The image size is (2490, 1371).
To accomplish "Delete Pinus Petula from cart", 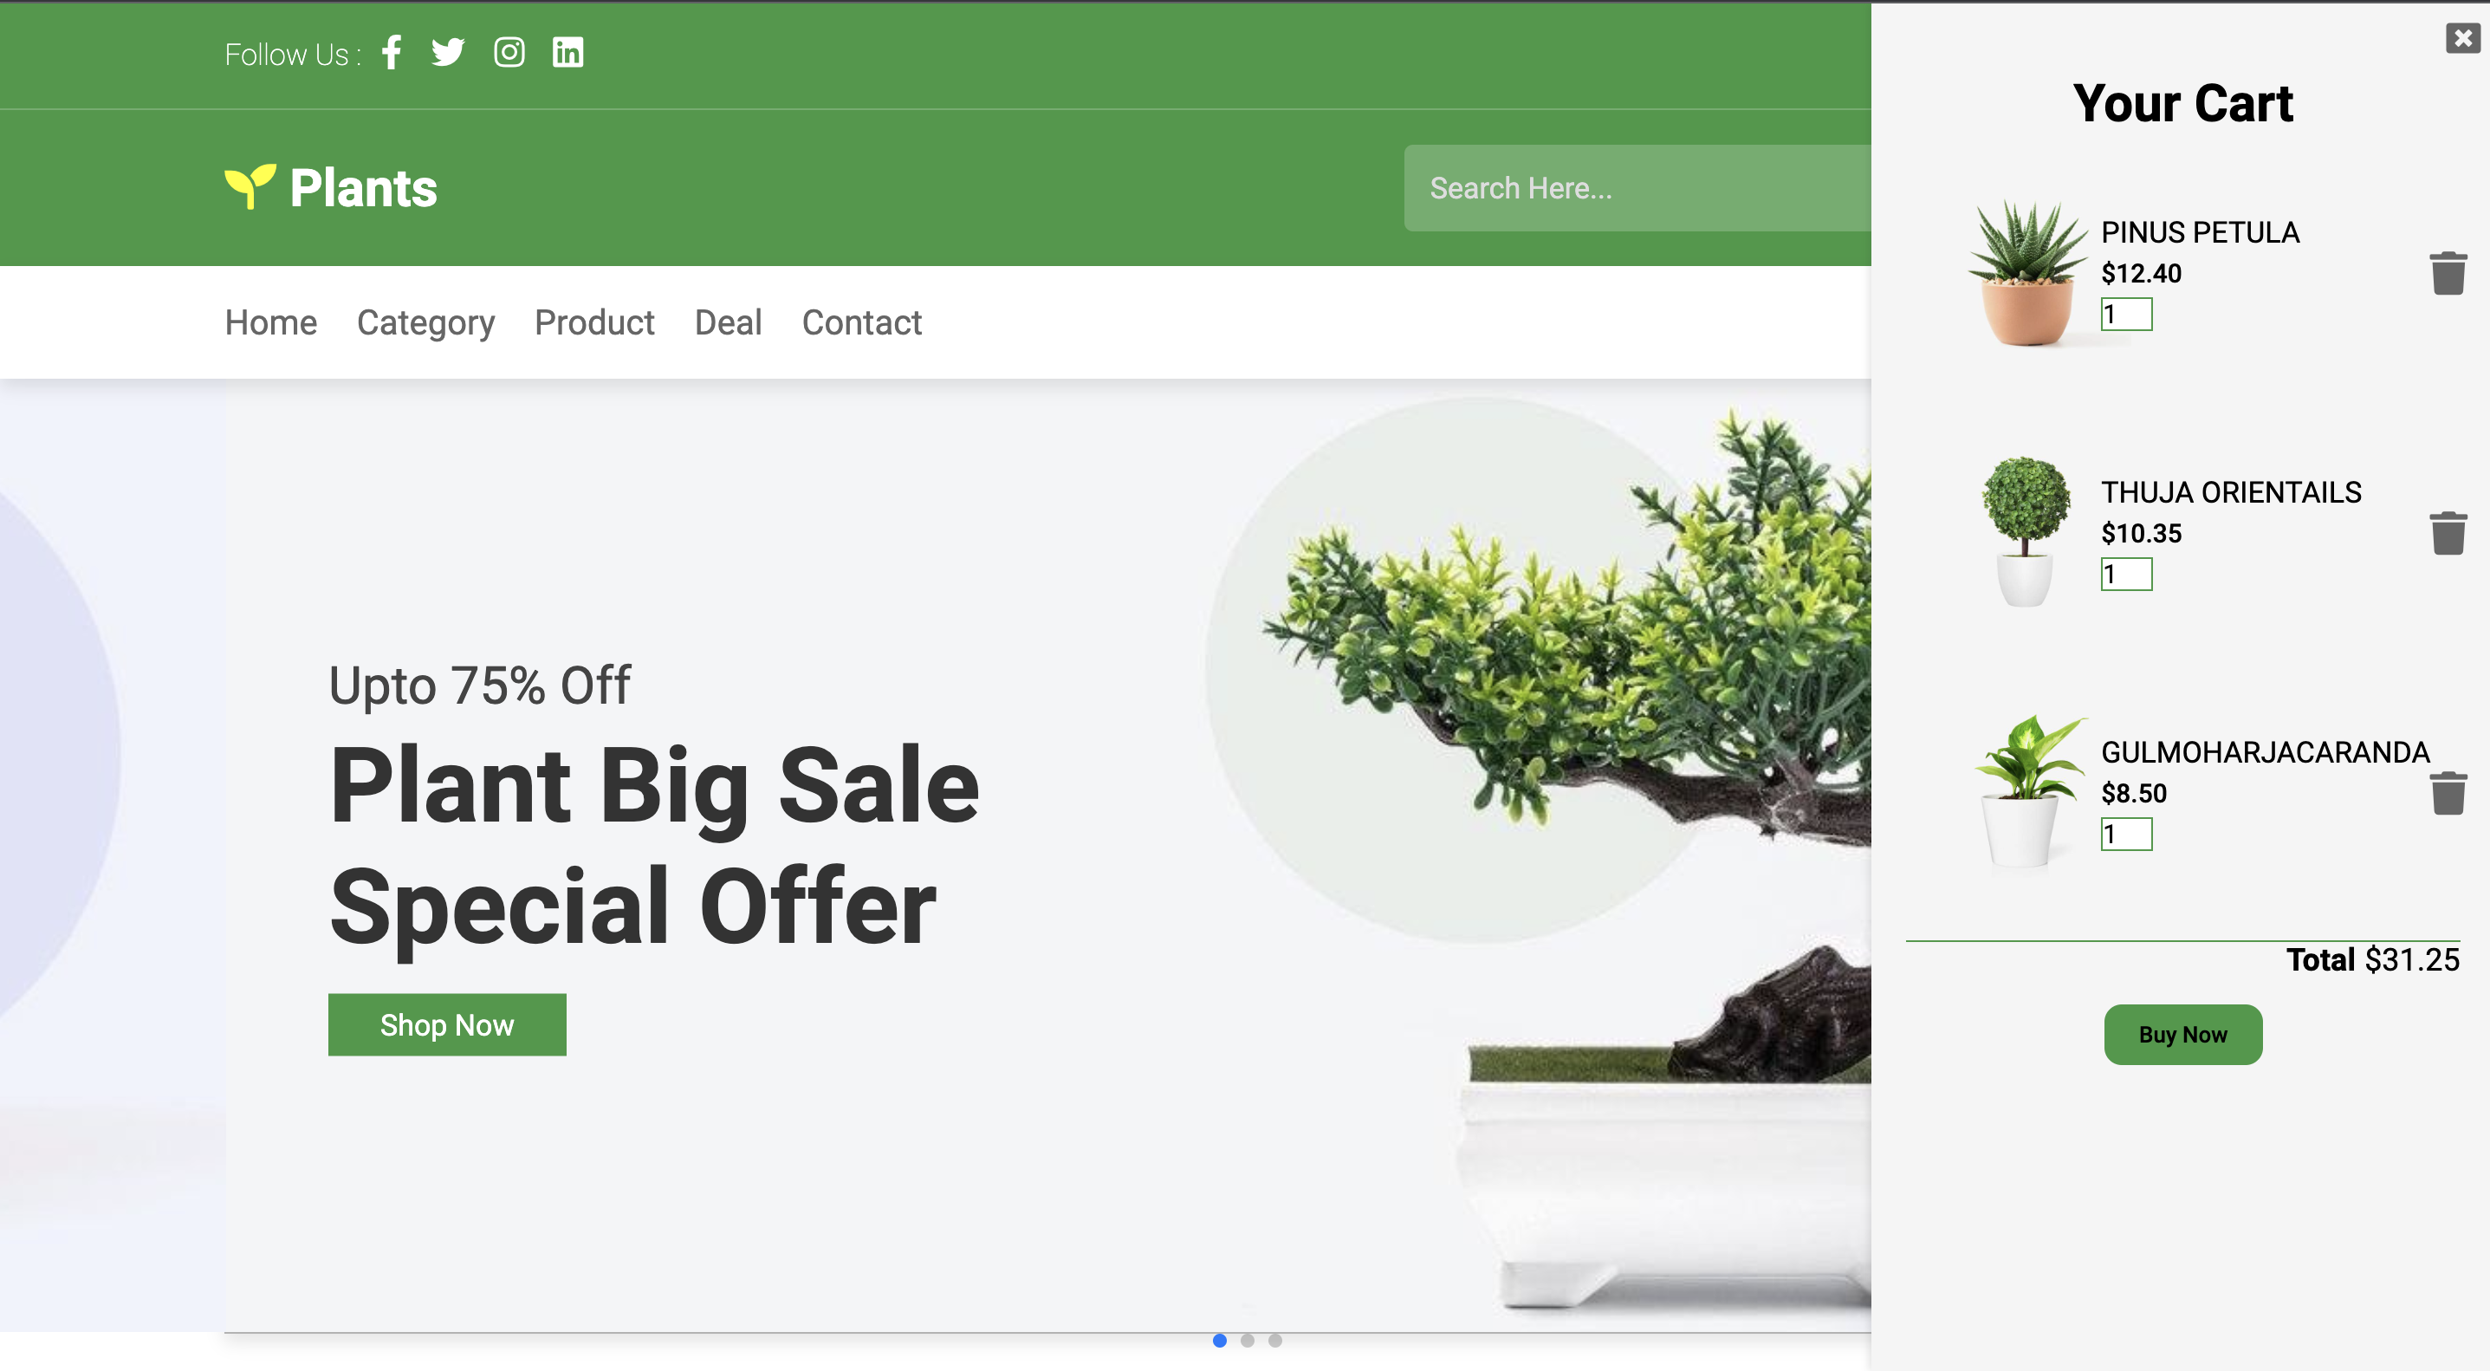I will click(2448, 274).
